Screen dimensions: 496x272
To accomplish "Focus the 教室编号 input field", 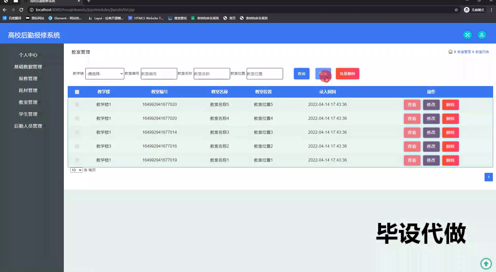I will pos(159,74).
